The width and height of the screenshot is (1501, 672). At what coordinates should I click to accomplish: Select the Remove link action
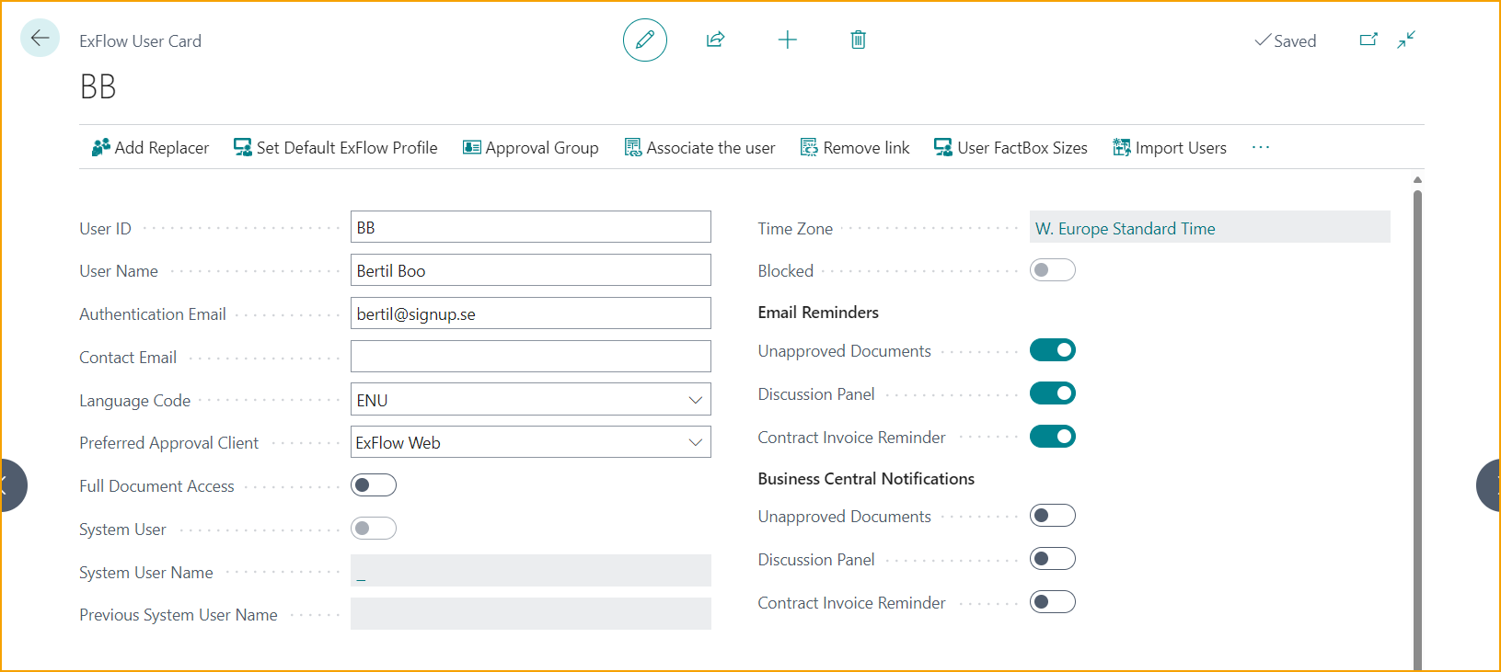[x=855, y=147]
